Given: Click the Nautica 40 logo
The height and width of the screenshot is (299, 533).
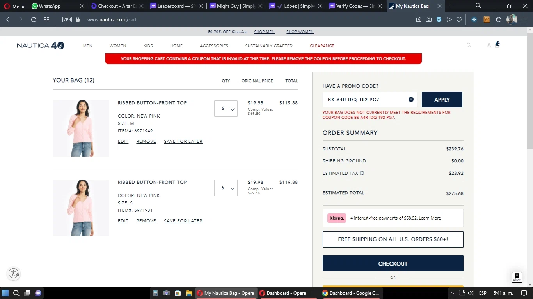Looking at the screenshot, I should 41,46.
